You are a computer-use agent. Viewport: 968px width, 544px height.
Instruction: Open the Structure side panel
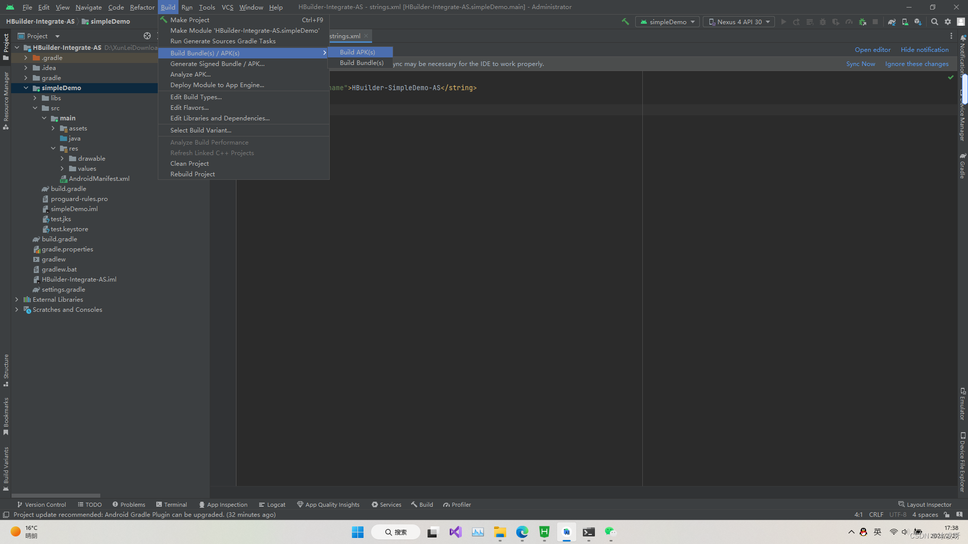6,370
